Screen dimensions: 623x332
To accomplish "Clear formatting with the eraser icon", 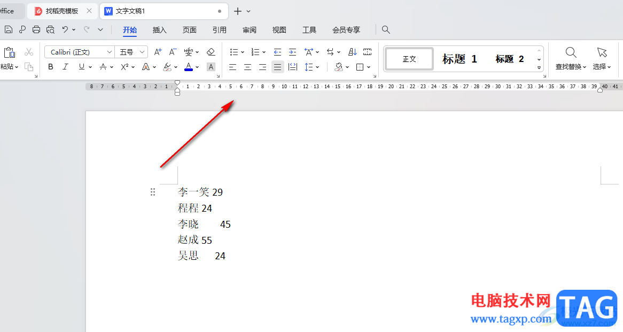I will pyautogui.click(x=211, y=52).
